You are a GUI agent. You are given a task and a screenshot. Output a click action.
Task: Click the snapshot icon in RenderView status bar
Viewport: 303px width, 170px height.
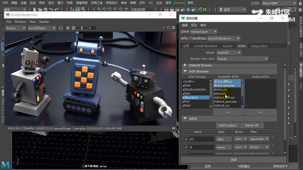174,128
